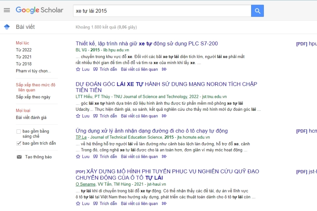Uncheck bao gồm trích dẫn checkbox
317x211 pixels.
[19, 143]
